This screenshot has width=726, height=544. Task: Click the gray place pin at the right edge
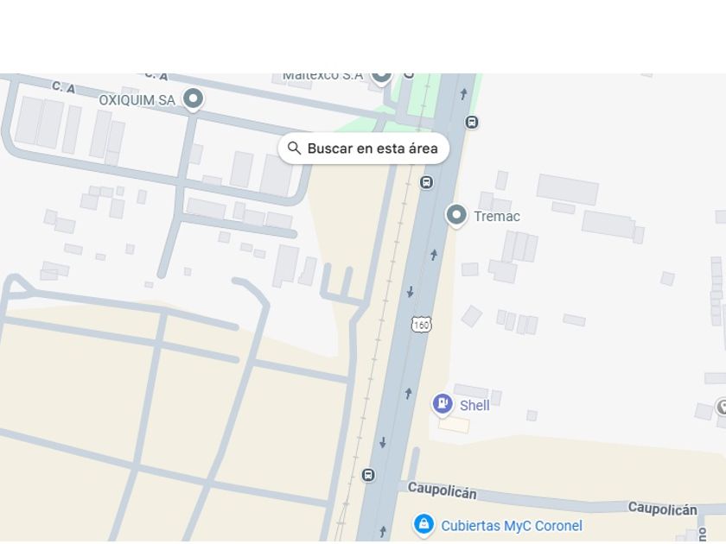(x=721, y=407)
